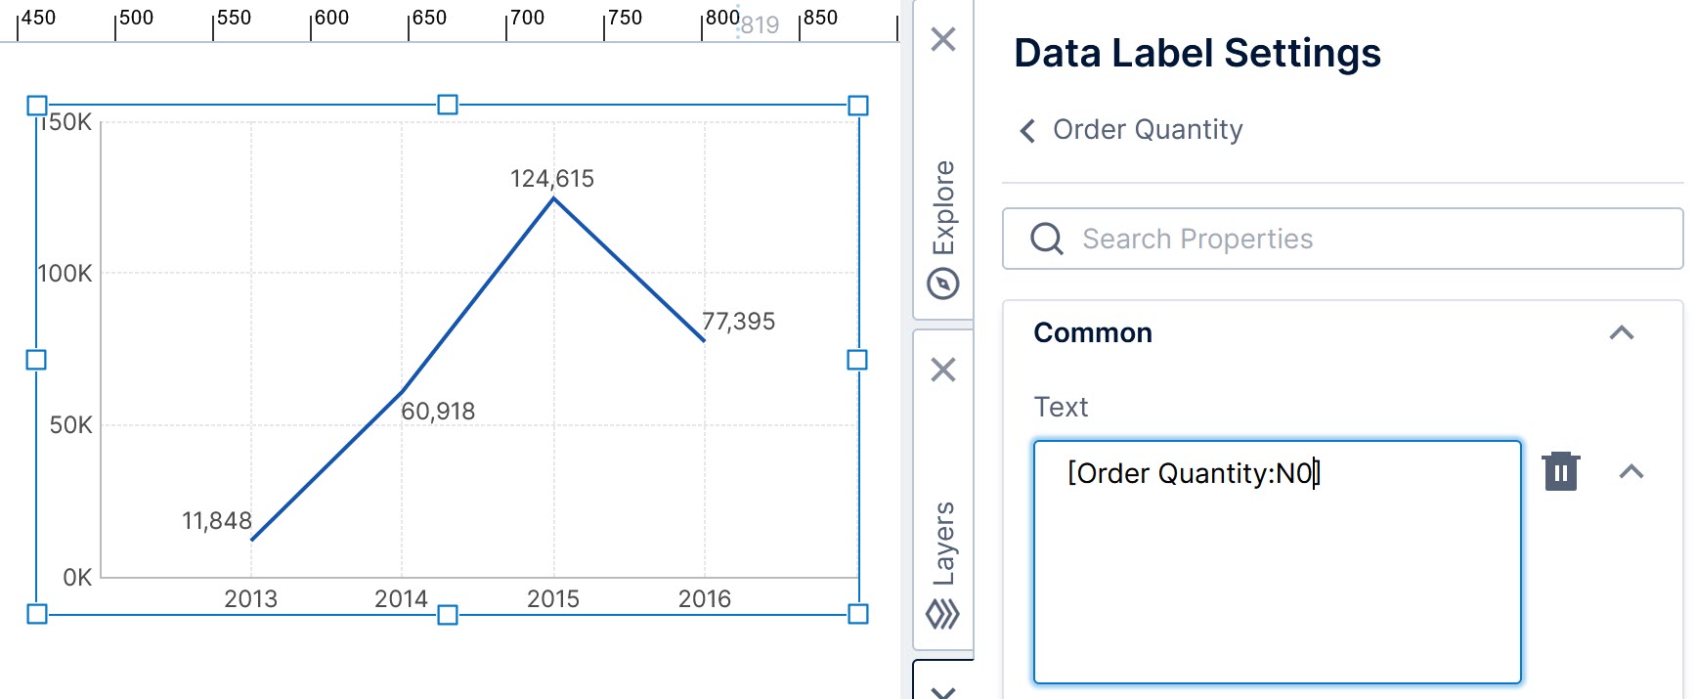The width and height of the screenshot is (1696, 699).
Task: Click the Data Label Settings heading
Action: coord(1196,53)
